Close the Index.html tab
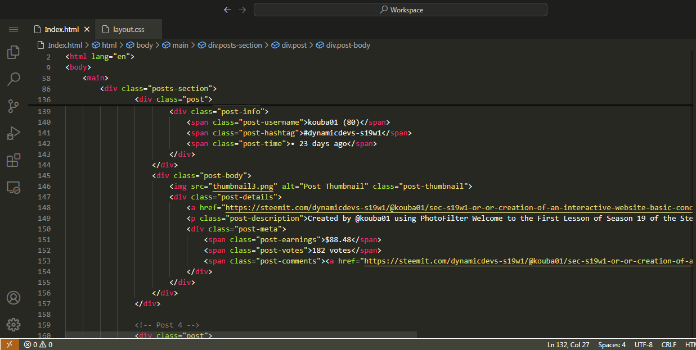 pos(87,29)
